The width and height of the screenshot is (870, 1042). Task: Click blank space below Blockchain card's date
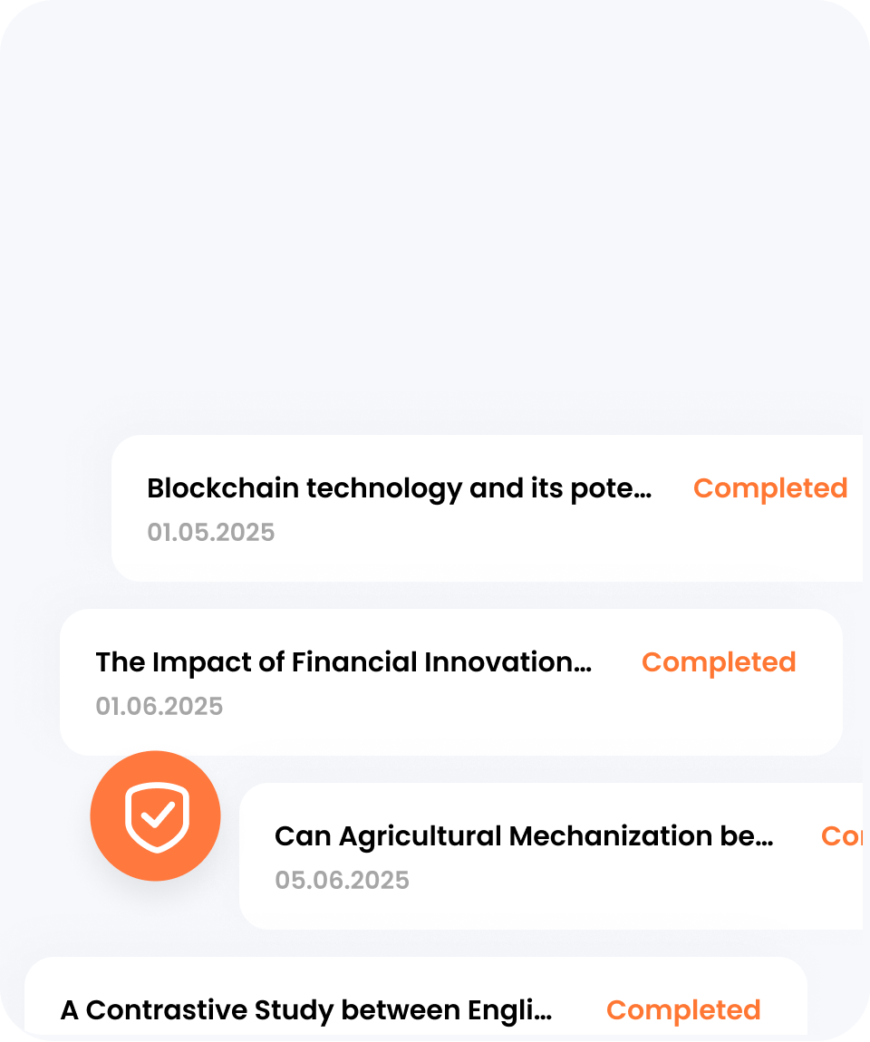coord(399,564)
